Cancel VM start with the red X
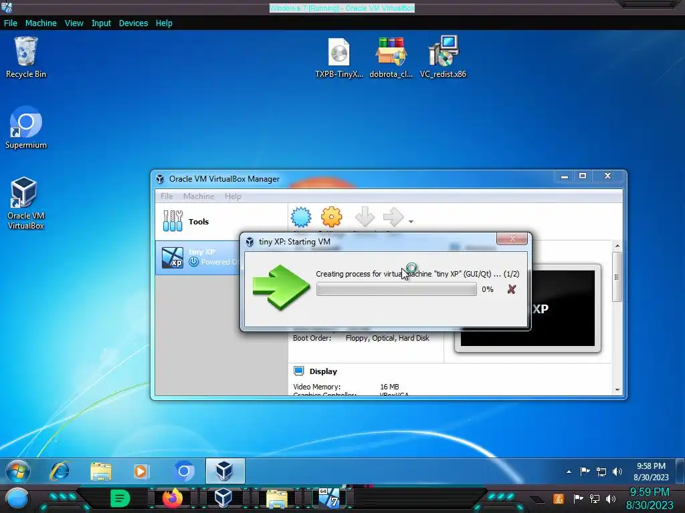This screenshot has height=513, width=685. coord(512,289)
